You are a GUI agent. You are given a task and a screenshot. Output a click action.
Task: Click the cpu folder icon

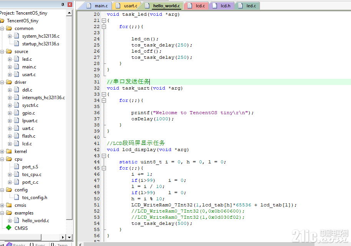[9, 159]
